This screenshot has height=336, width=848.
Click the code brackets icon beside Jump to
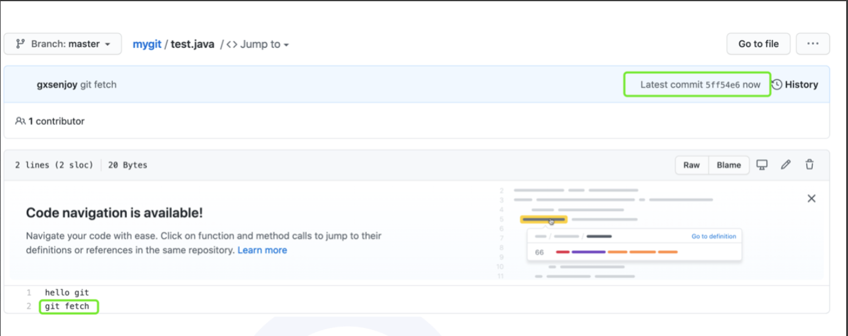coord(232,44)
